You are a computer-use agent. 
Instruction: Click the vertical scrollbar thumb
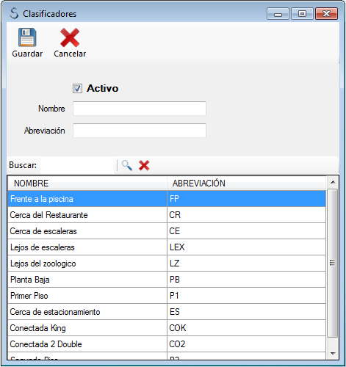(332, 263)
